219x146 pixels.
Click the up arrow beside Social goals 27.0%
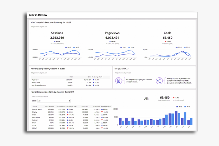pyautogui.click(x=102, y=125)
